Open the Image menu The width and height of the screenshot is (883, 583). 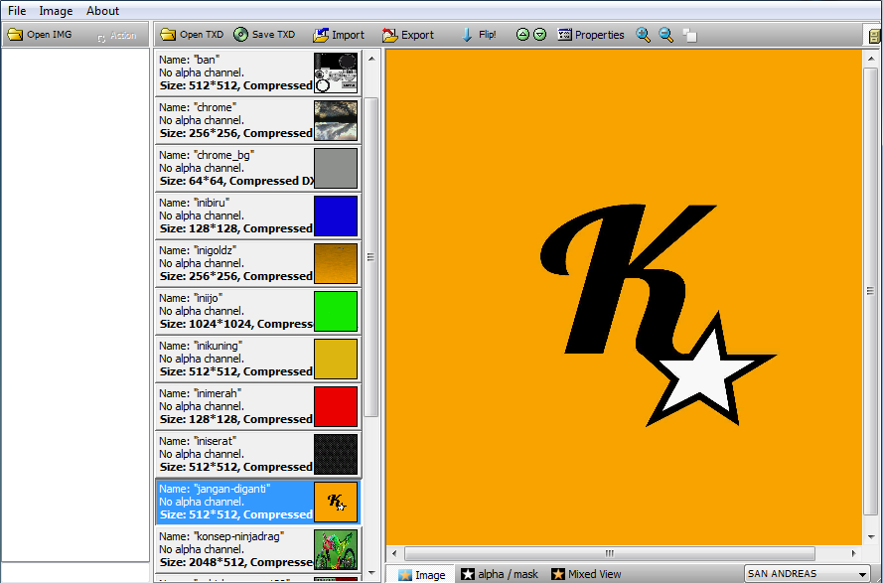click(56, 11)
